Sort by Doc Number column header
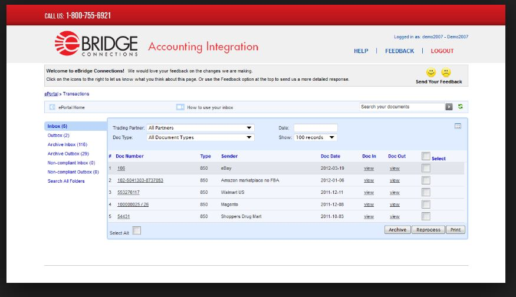516x297 pixels. coord(130,156)
